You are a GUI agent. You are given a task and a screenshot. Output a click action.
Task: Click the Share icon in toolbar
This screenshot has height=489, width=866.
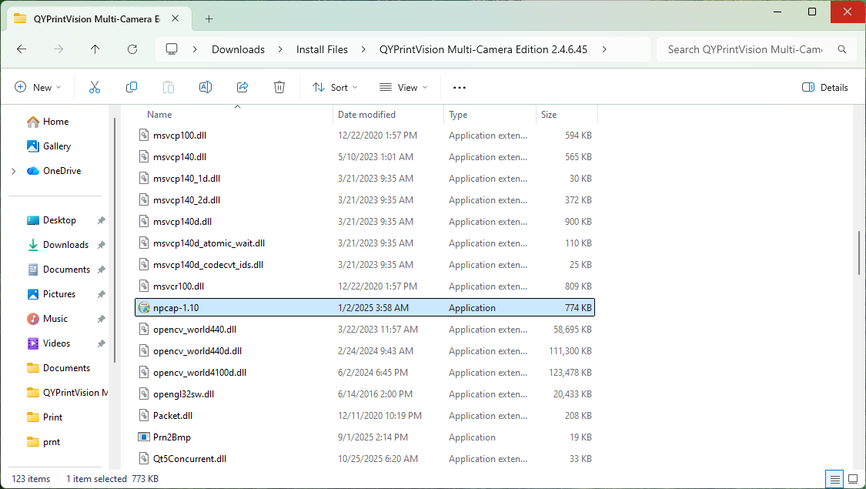pos(242,87)
